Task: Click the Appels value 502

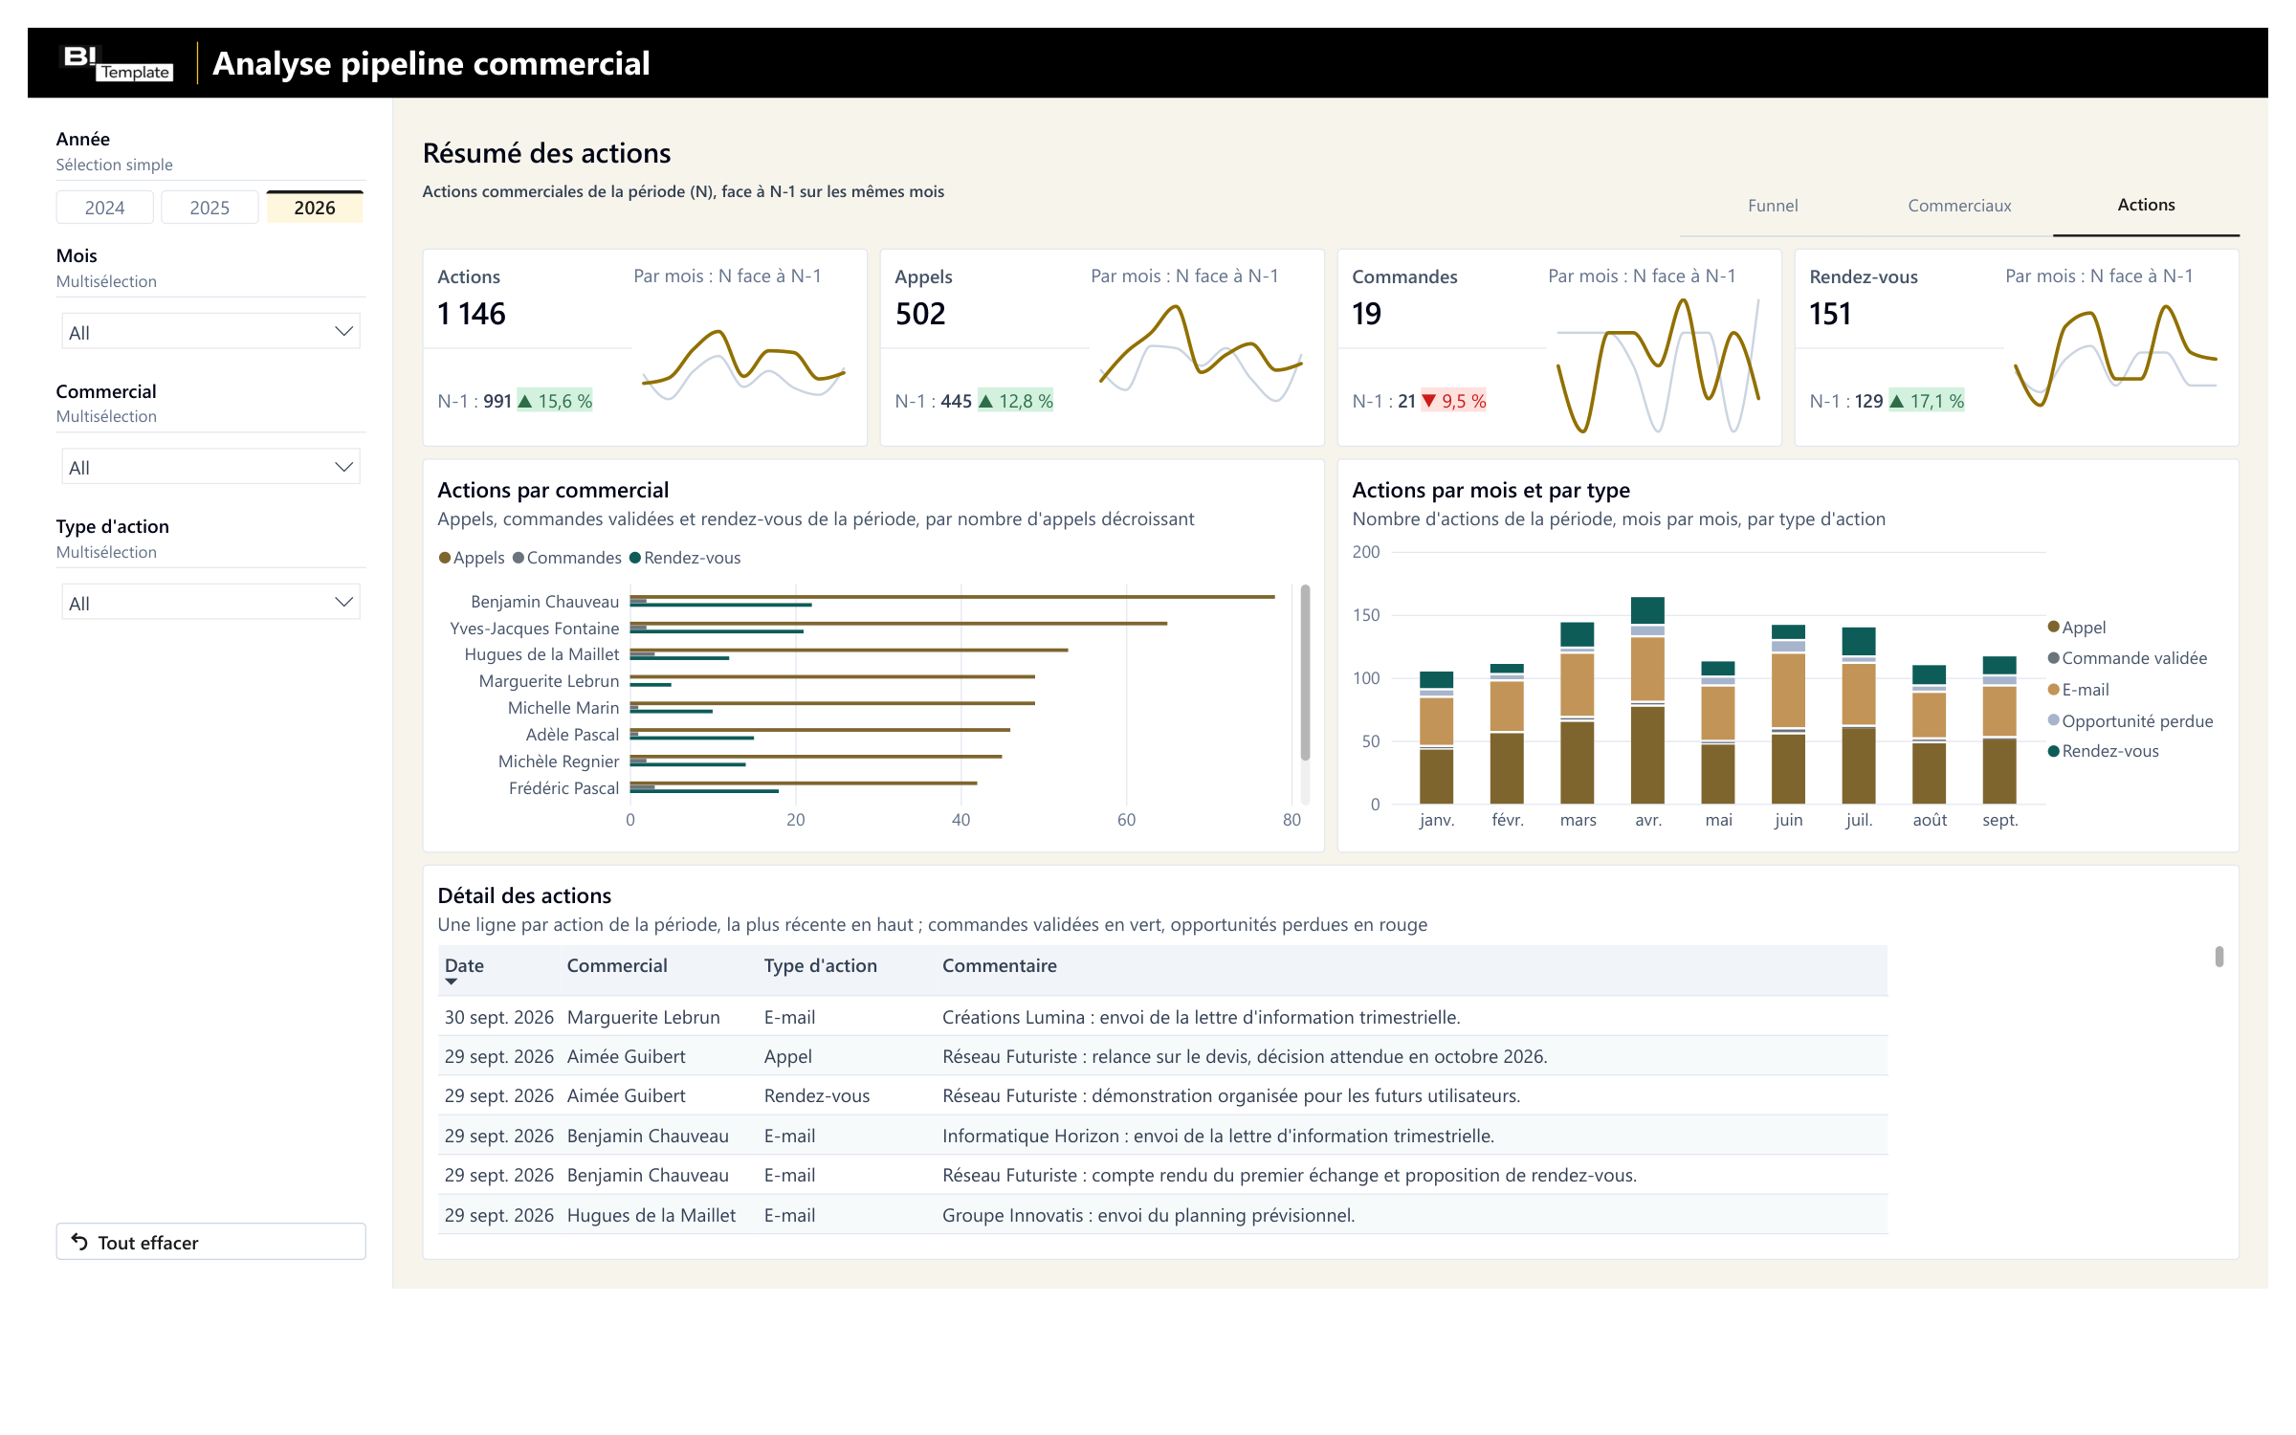Action: [x=920, y=314]
